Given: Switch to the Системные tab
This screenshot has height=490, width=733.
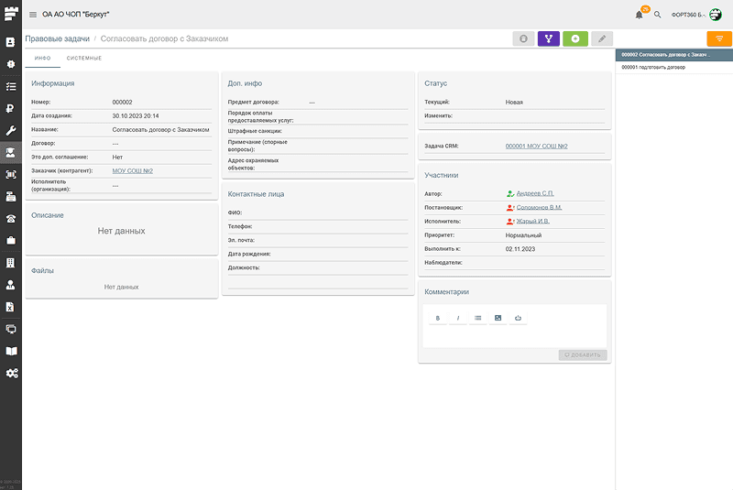Looking at the screenshot, I should click(83, 58).
